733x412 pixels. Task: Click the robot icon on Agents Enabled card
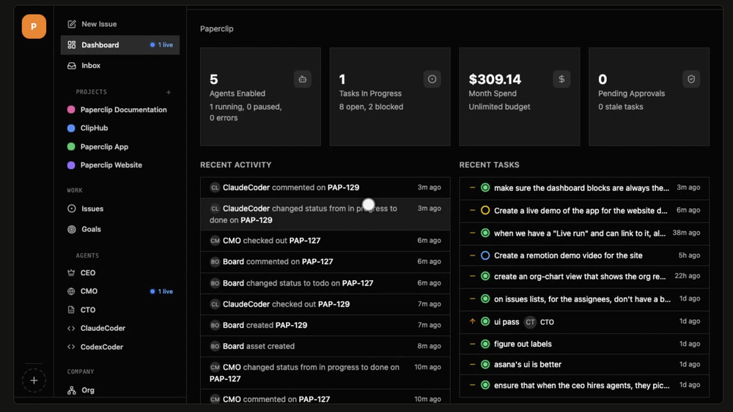pyautogui.click(x=303, y=79)
